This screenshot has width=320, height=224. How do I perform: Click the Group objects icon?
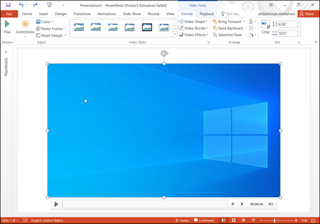point(252,28)
